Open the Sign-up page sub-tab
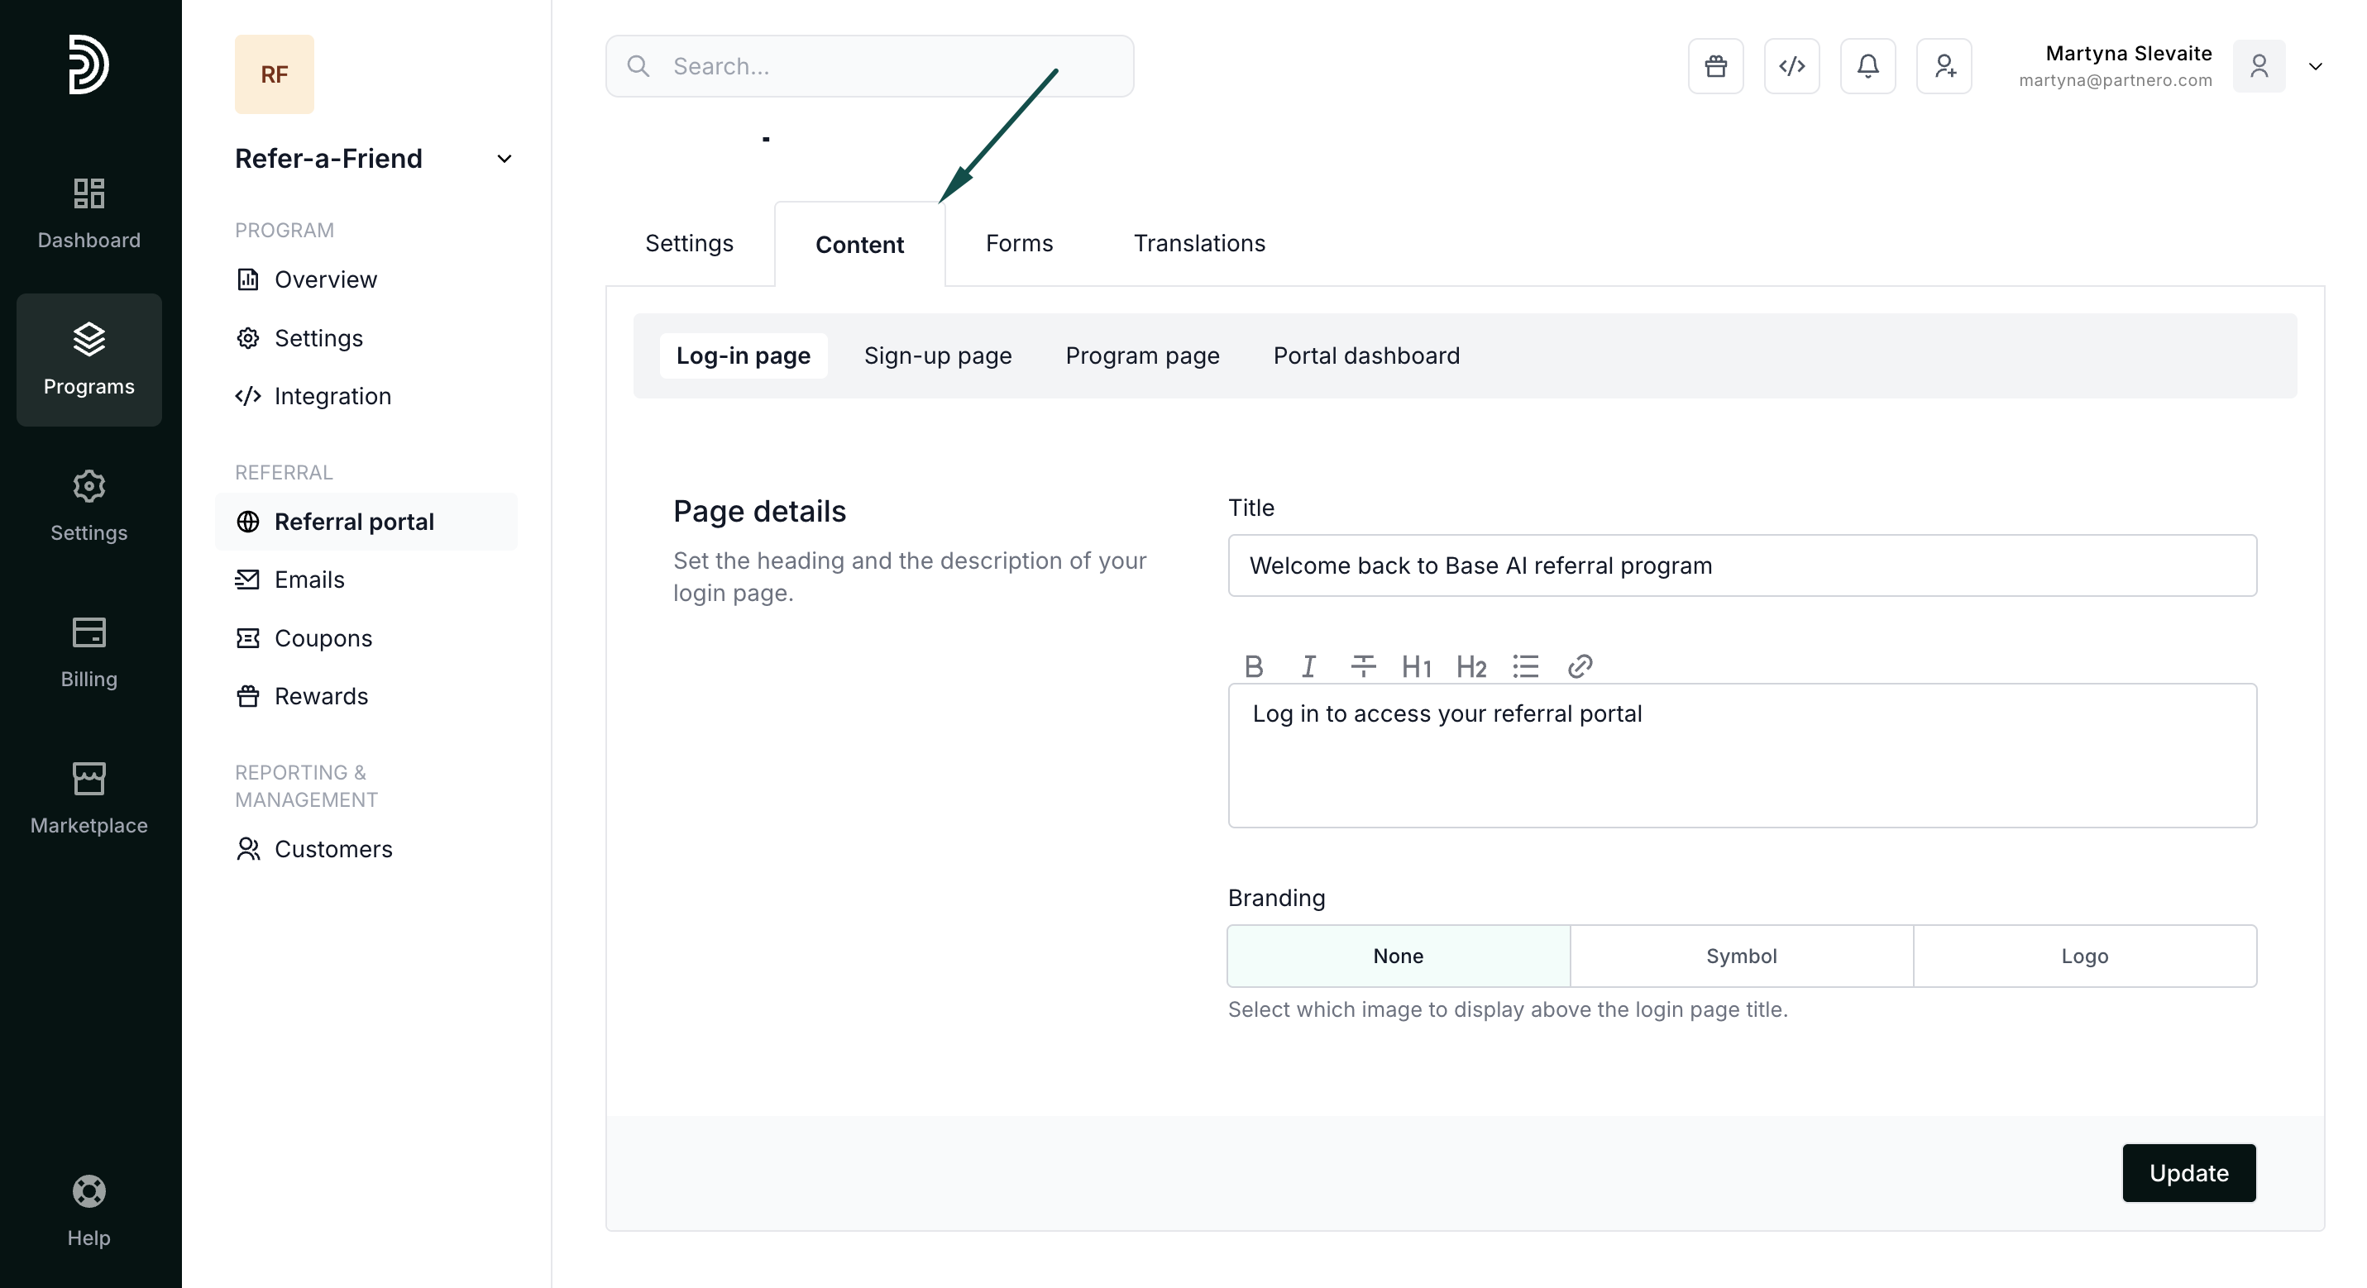This screenshot has height=1288, width=2367. click(x=937, y=355)
